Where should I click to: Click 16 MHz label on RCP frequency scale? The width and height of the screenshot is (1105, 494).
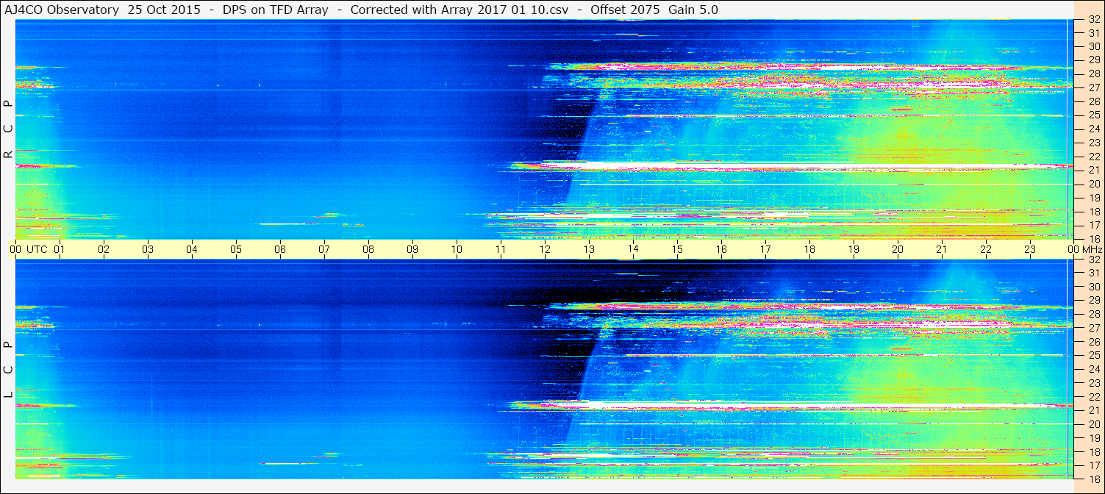[1093, 239]
